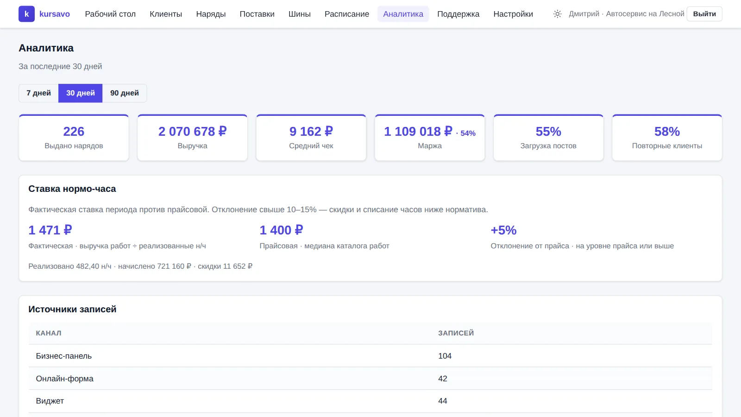This screenshot has width=741, height=417.
Task: Select the 7 дней period
Action: click(x=38, y=93)
